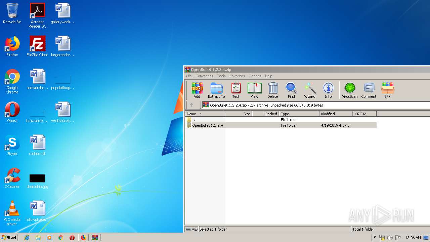Show hidden tray icons arrow

coord(375,238)
